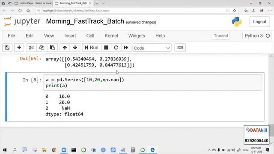Click the Python logo icon

[237, 22]
